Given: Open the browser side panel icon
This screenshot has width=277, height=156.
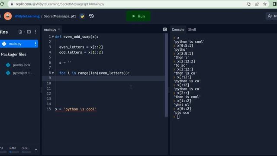Looking at the screenshot, I should [274, 4].
